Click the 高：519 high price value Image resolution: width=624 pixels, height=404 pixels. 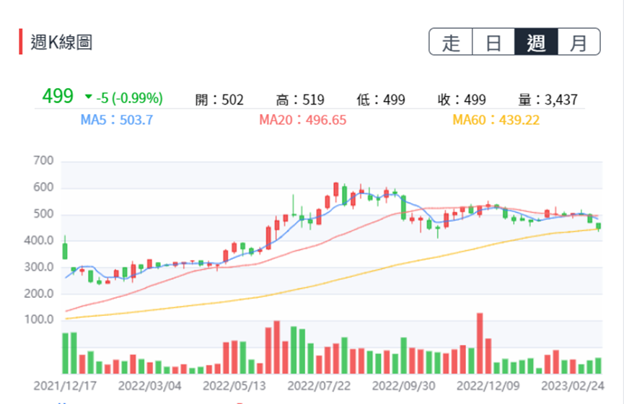point(300,100)
